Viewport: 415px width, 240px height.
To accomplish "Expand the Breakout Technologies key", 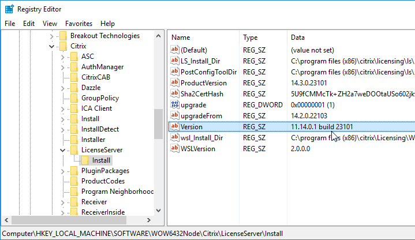I will pos(51,36).
